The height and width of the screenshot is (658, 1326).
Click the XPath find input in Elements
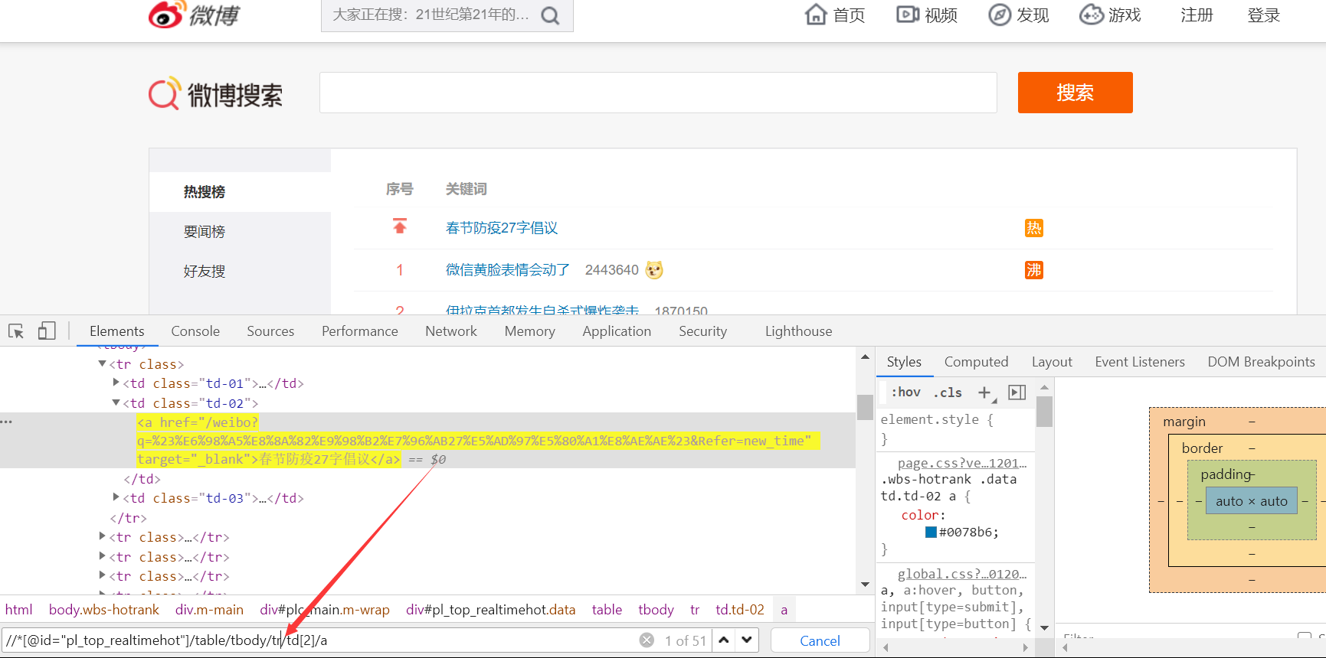(x=320, y=640)
